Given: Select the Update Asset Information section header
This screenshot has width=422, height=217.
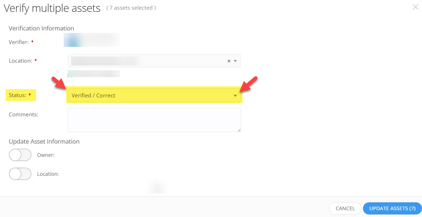Looking at the screenshot, I should [44, 141].
